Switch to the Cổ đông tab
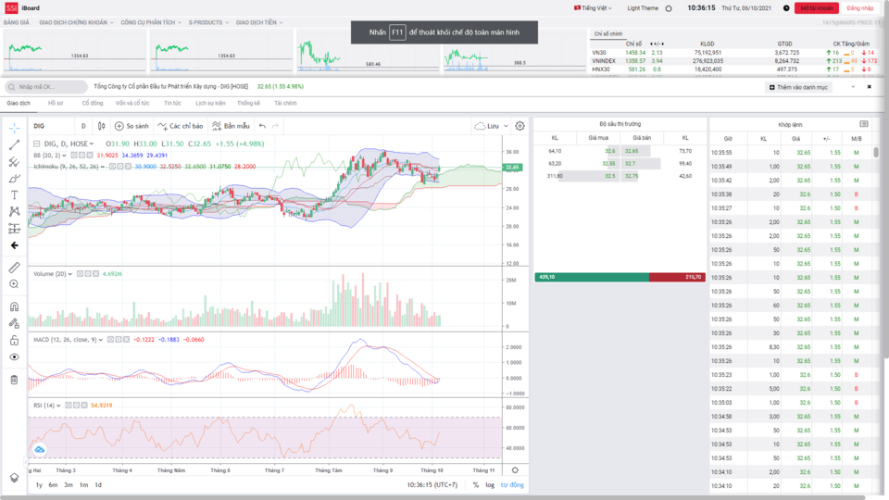Image resolution: width=889 pixels, height=500 pixels. 93,104
